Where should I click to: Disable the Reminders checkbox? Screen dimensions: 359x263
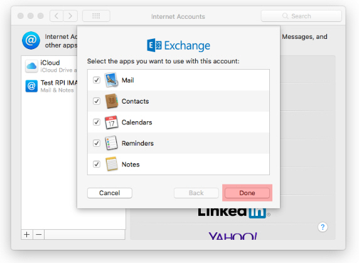97,143
